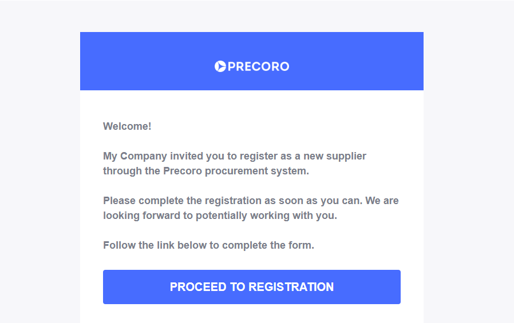Screen dimensions: 514x323
Task: Click the words "We are" ending the third paragraph line
Action: (x=382, y=201)
